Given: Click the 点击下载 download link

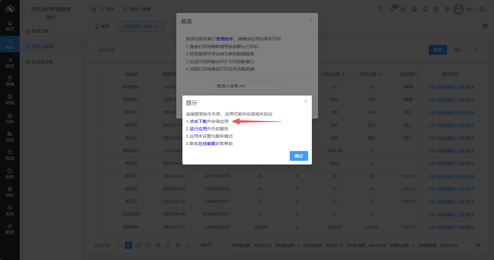Looking at the screenshot, I should [x=198, y=121].
